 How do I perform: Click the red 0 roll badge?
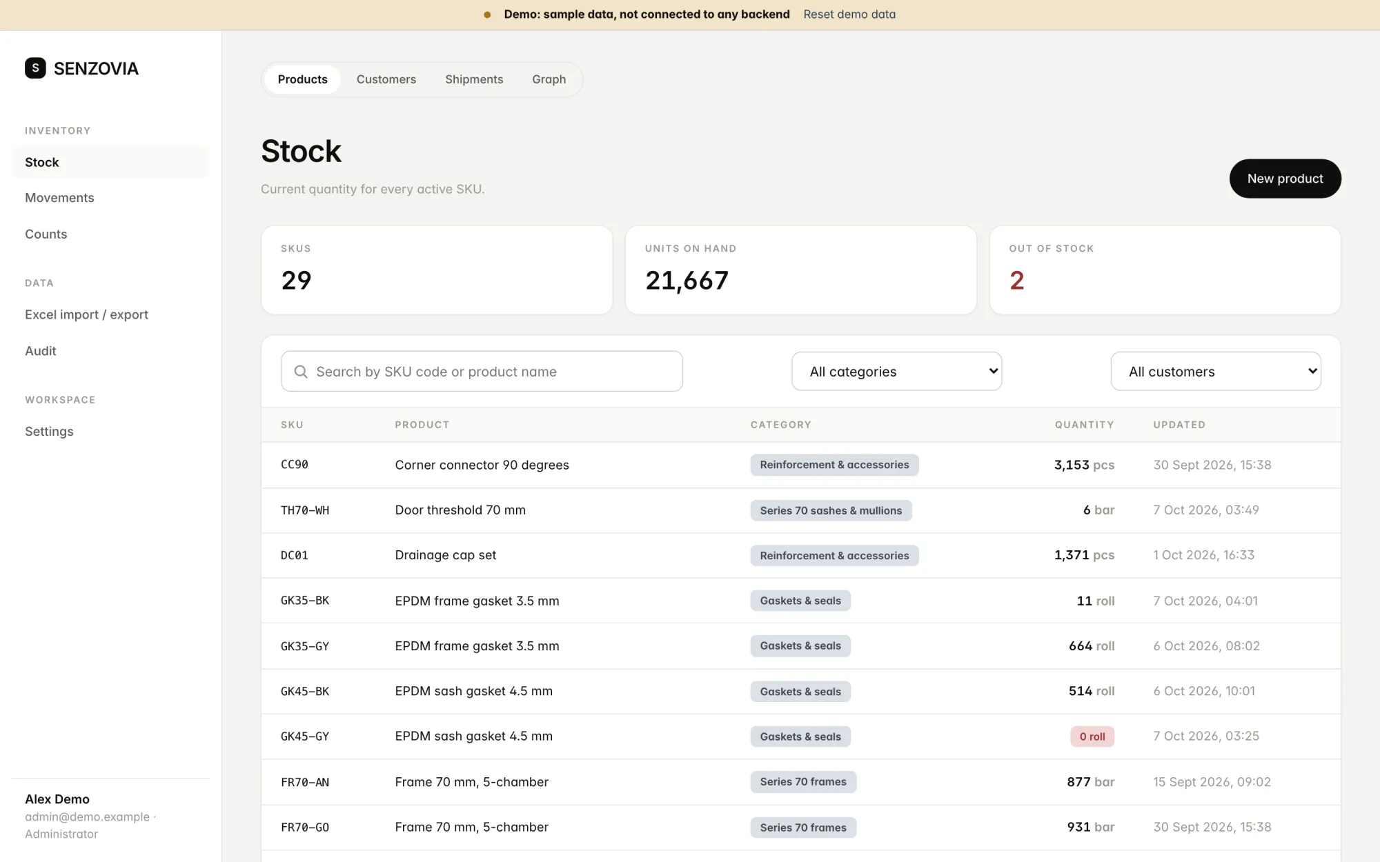(1092, 736)
